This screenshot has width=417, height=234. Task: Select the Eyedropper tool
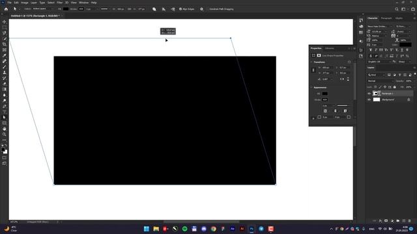5,55
